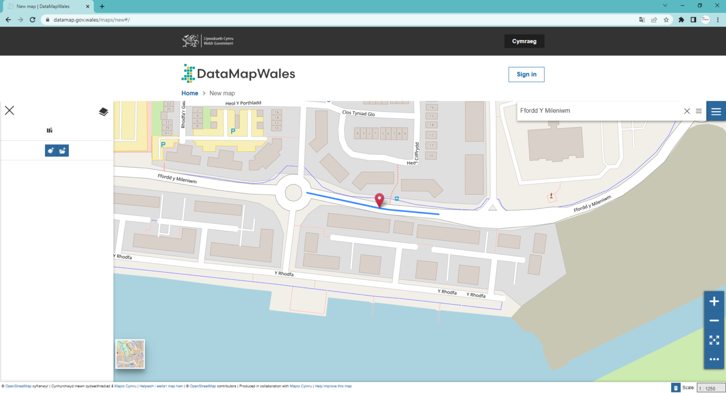The height and width of the screenshot is (393, 726).
Task: Close the layers side panel
Action: [9, 110]
